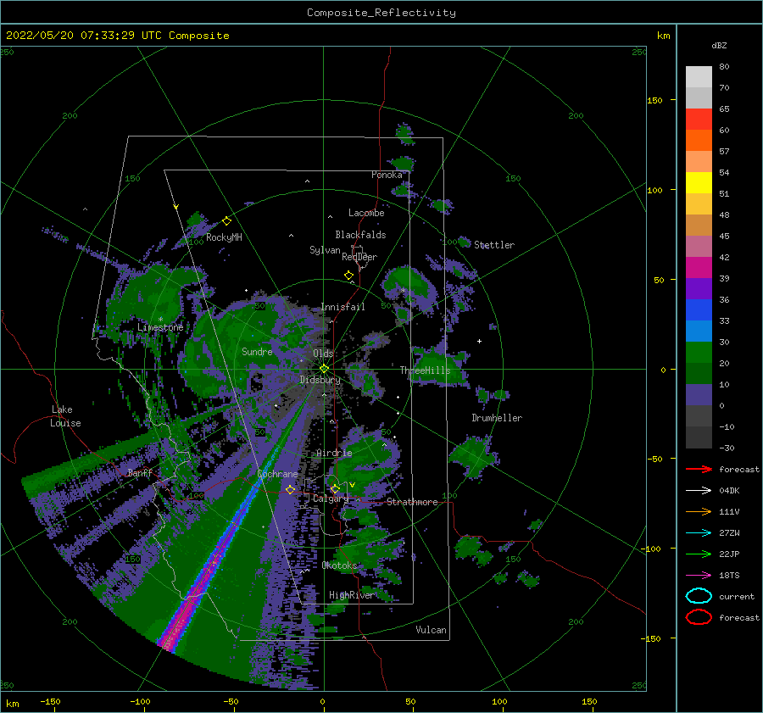Click the Airdrie city label
Screen dimensions: 763x713
pos(334,453)
